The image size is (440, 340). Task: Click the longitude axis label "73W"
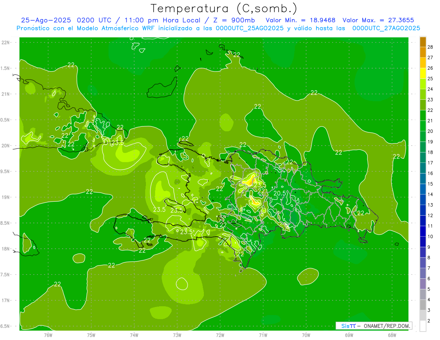177,334
